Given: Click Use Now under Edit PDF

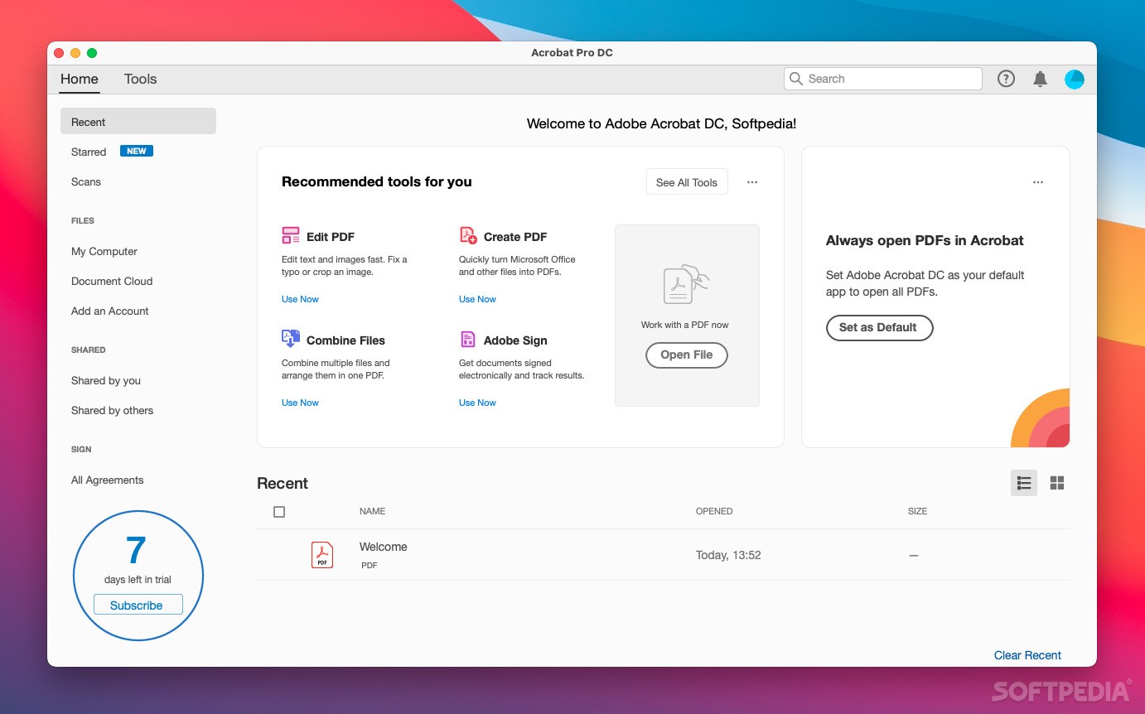Looking at the screenshot, I should click(300, 299).
